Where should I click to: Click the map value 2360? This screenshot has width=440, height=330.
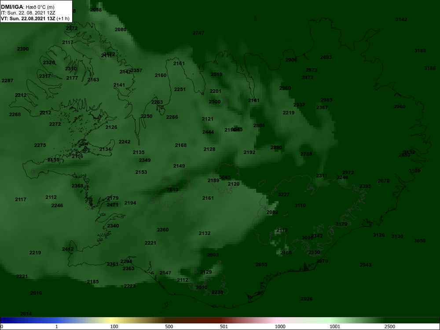(163, 230)
